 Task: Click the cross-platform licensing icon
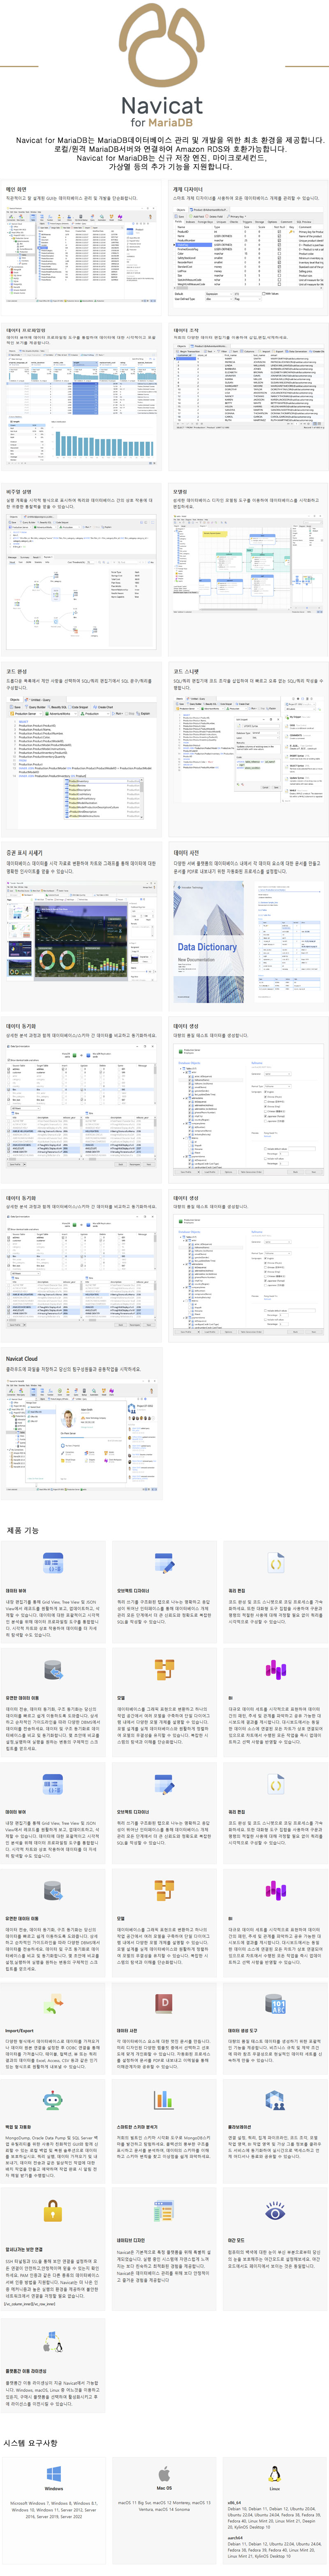pos(54,2343)
